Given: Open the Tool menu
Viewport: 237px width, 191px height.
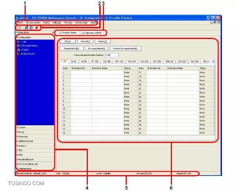Looking at the screenshot, I should [46, 23].
